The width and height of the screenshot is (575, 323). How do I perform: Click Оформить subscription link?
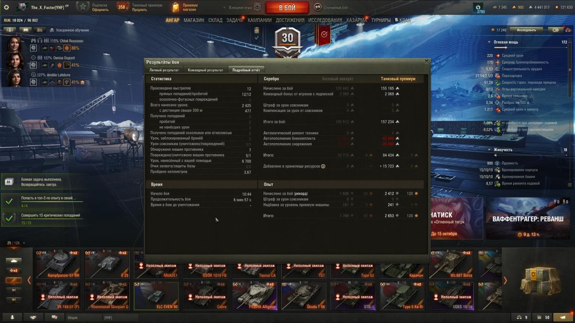tap(99, 10)
